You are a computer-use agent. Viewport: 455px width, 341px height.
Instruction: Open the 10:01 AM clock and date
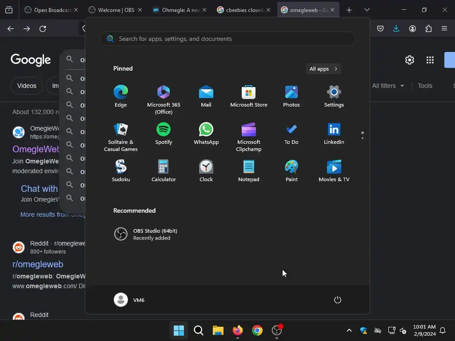click(x=424, y=330)
